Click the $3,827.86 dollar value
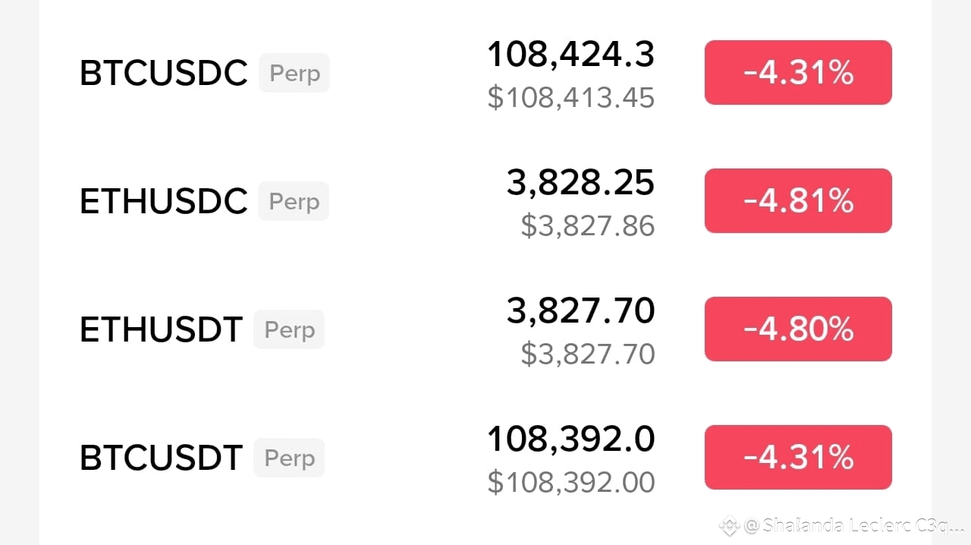 click(x=587, y=226)
